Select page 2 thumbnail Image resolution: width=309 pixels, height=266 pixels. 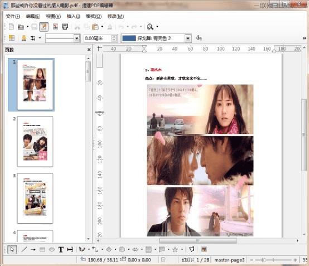point(35,142)
